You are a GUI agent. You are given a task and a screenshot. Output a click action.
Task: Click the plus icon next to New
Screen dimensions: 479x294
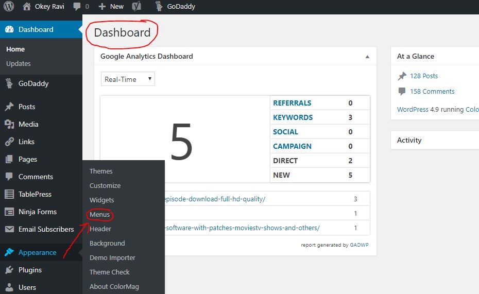[x=102, y=6]
